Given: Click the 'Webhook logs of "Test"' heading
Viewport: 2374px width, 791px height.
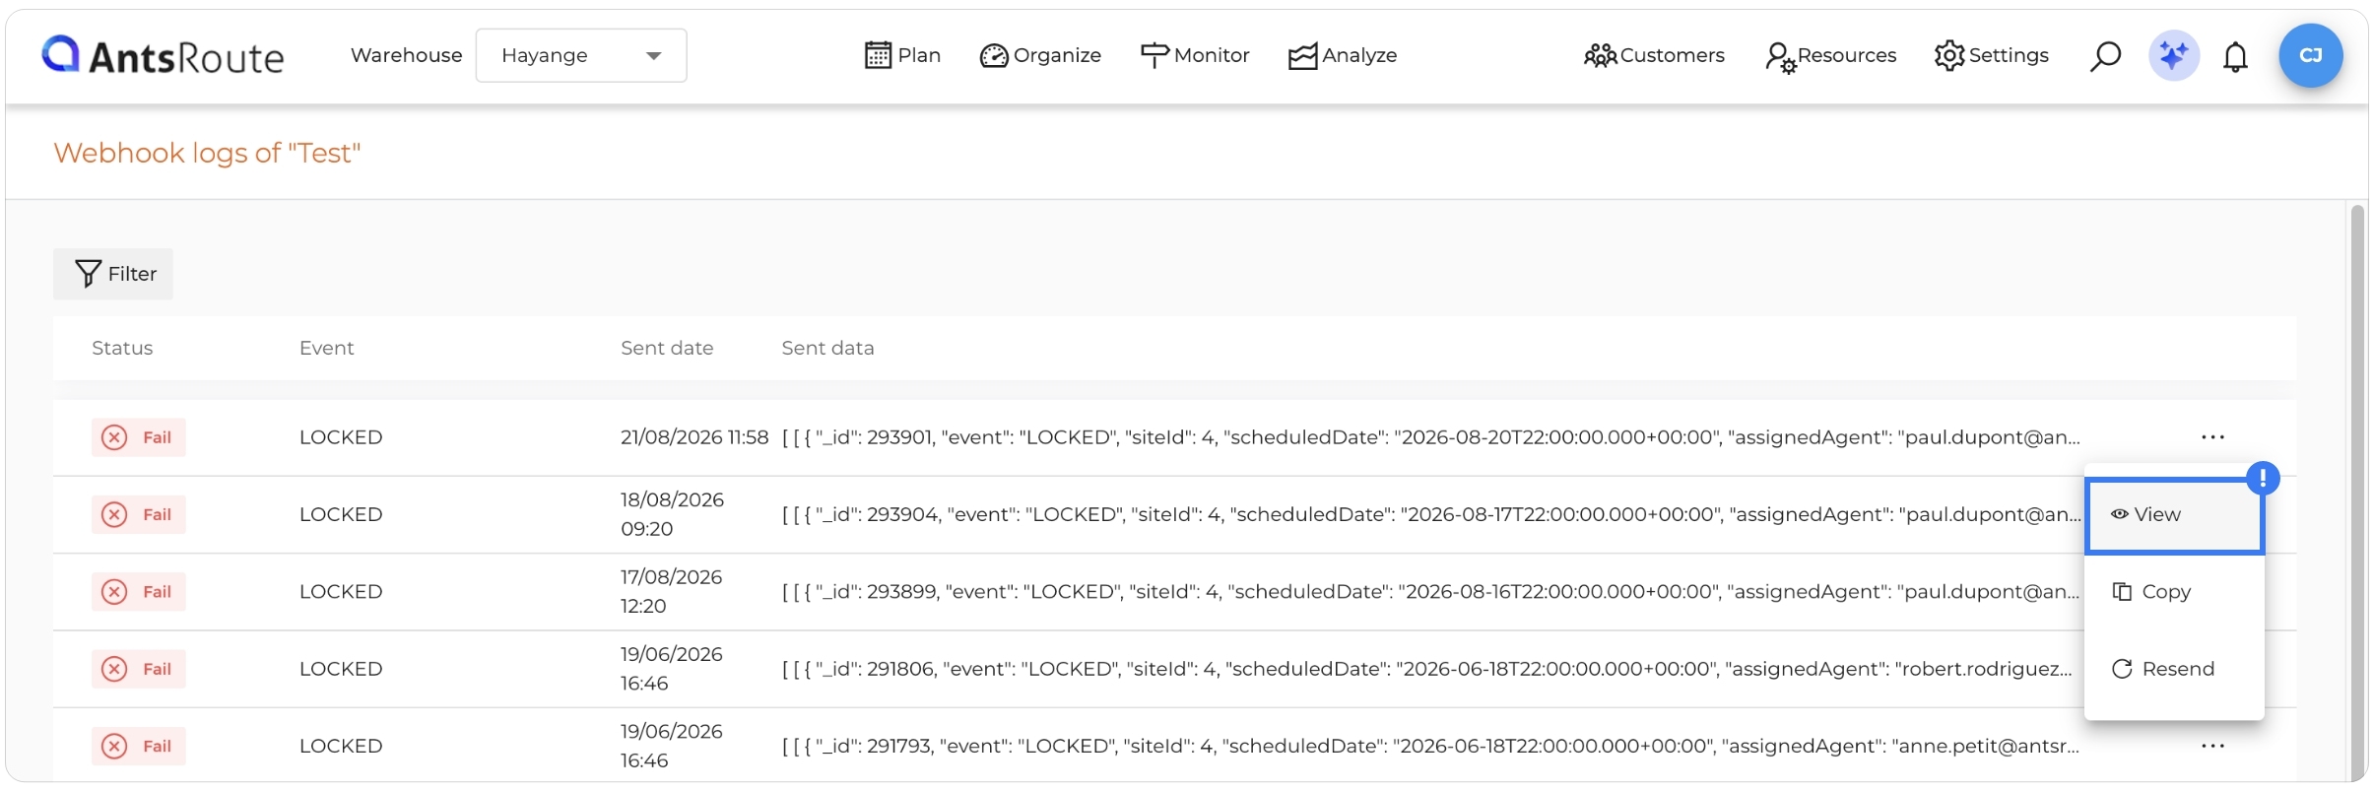Looking at the screenshot, I should pyautogui.click(x=207, y=153).
